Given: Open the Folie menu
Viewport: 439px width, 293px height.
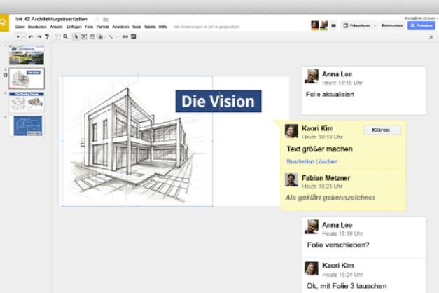Looking at the screenshot, I should point(89,27).
